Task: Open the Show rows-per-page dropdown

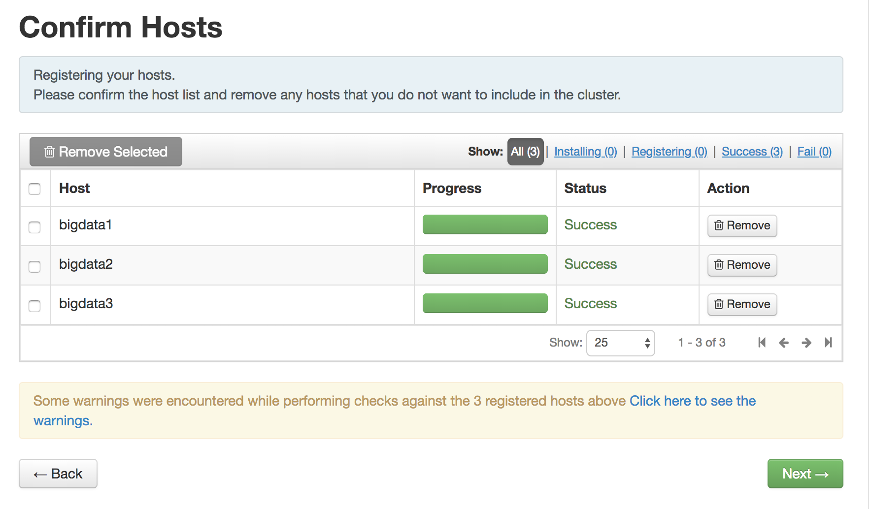Action: [620, 343]
